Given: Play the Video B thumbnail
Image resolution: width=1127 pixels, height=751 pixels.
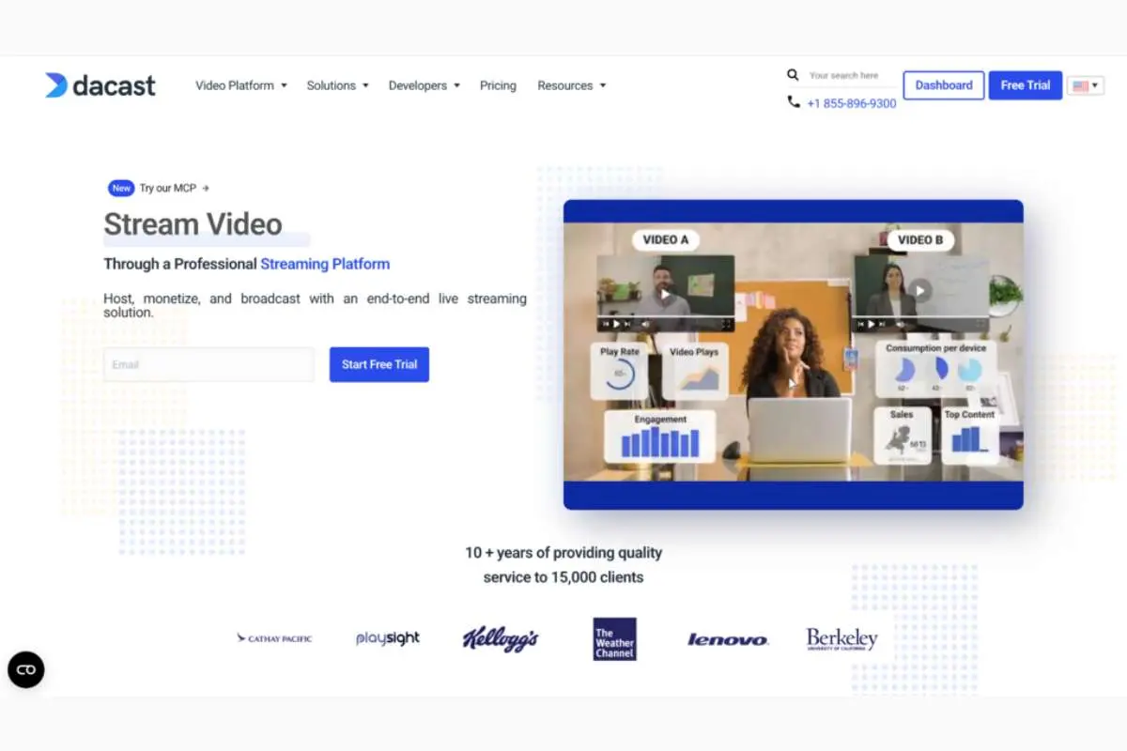Looking at the screenshot, I should [x=920, y=293].
